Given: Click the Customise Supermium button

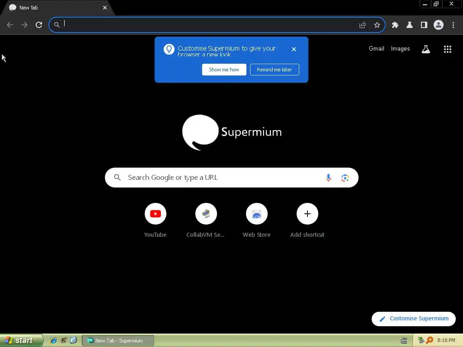Looking at the screenshot, I should point(413,319).
